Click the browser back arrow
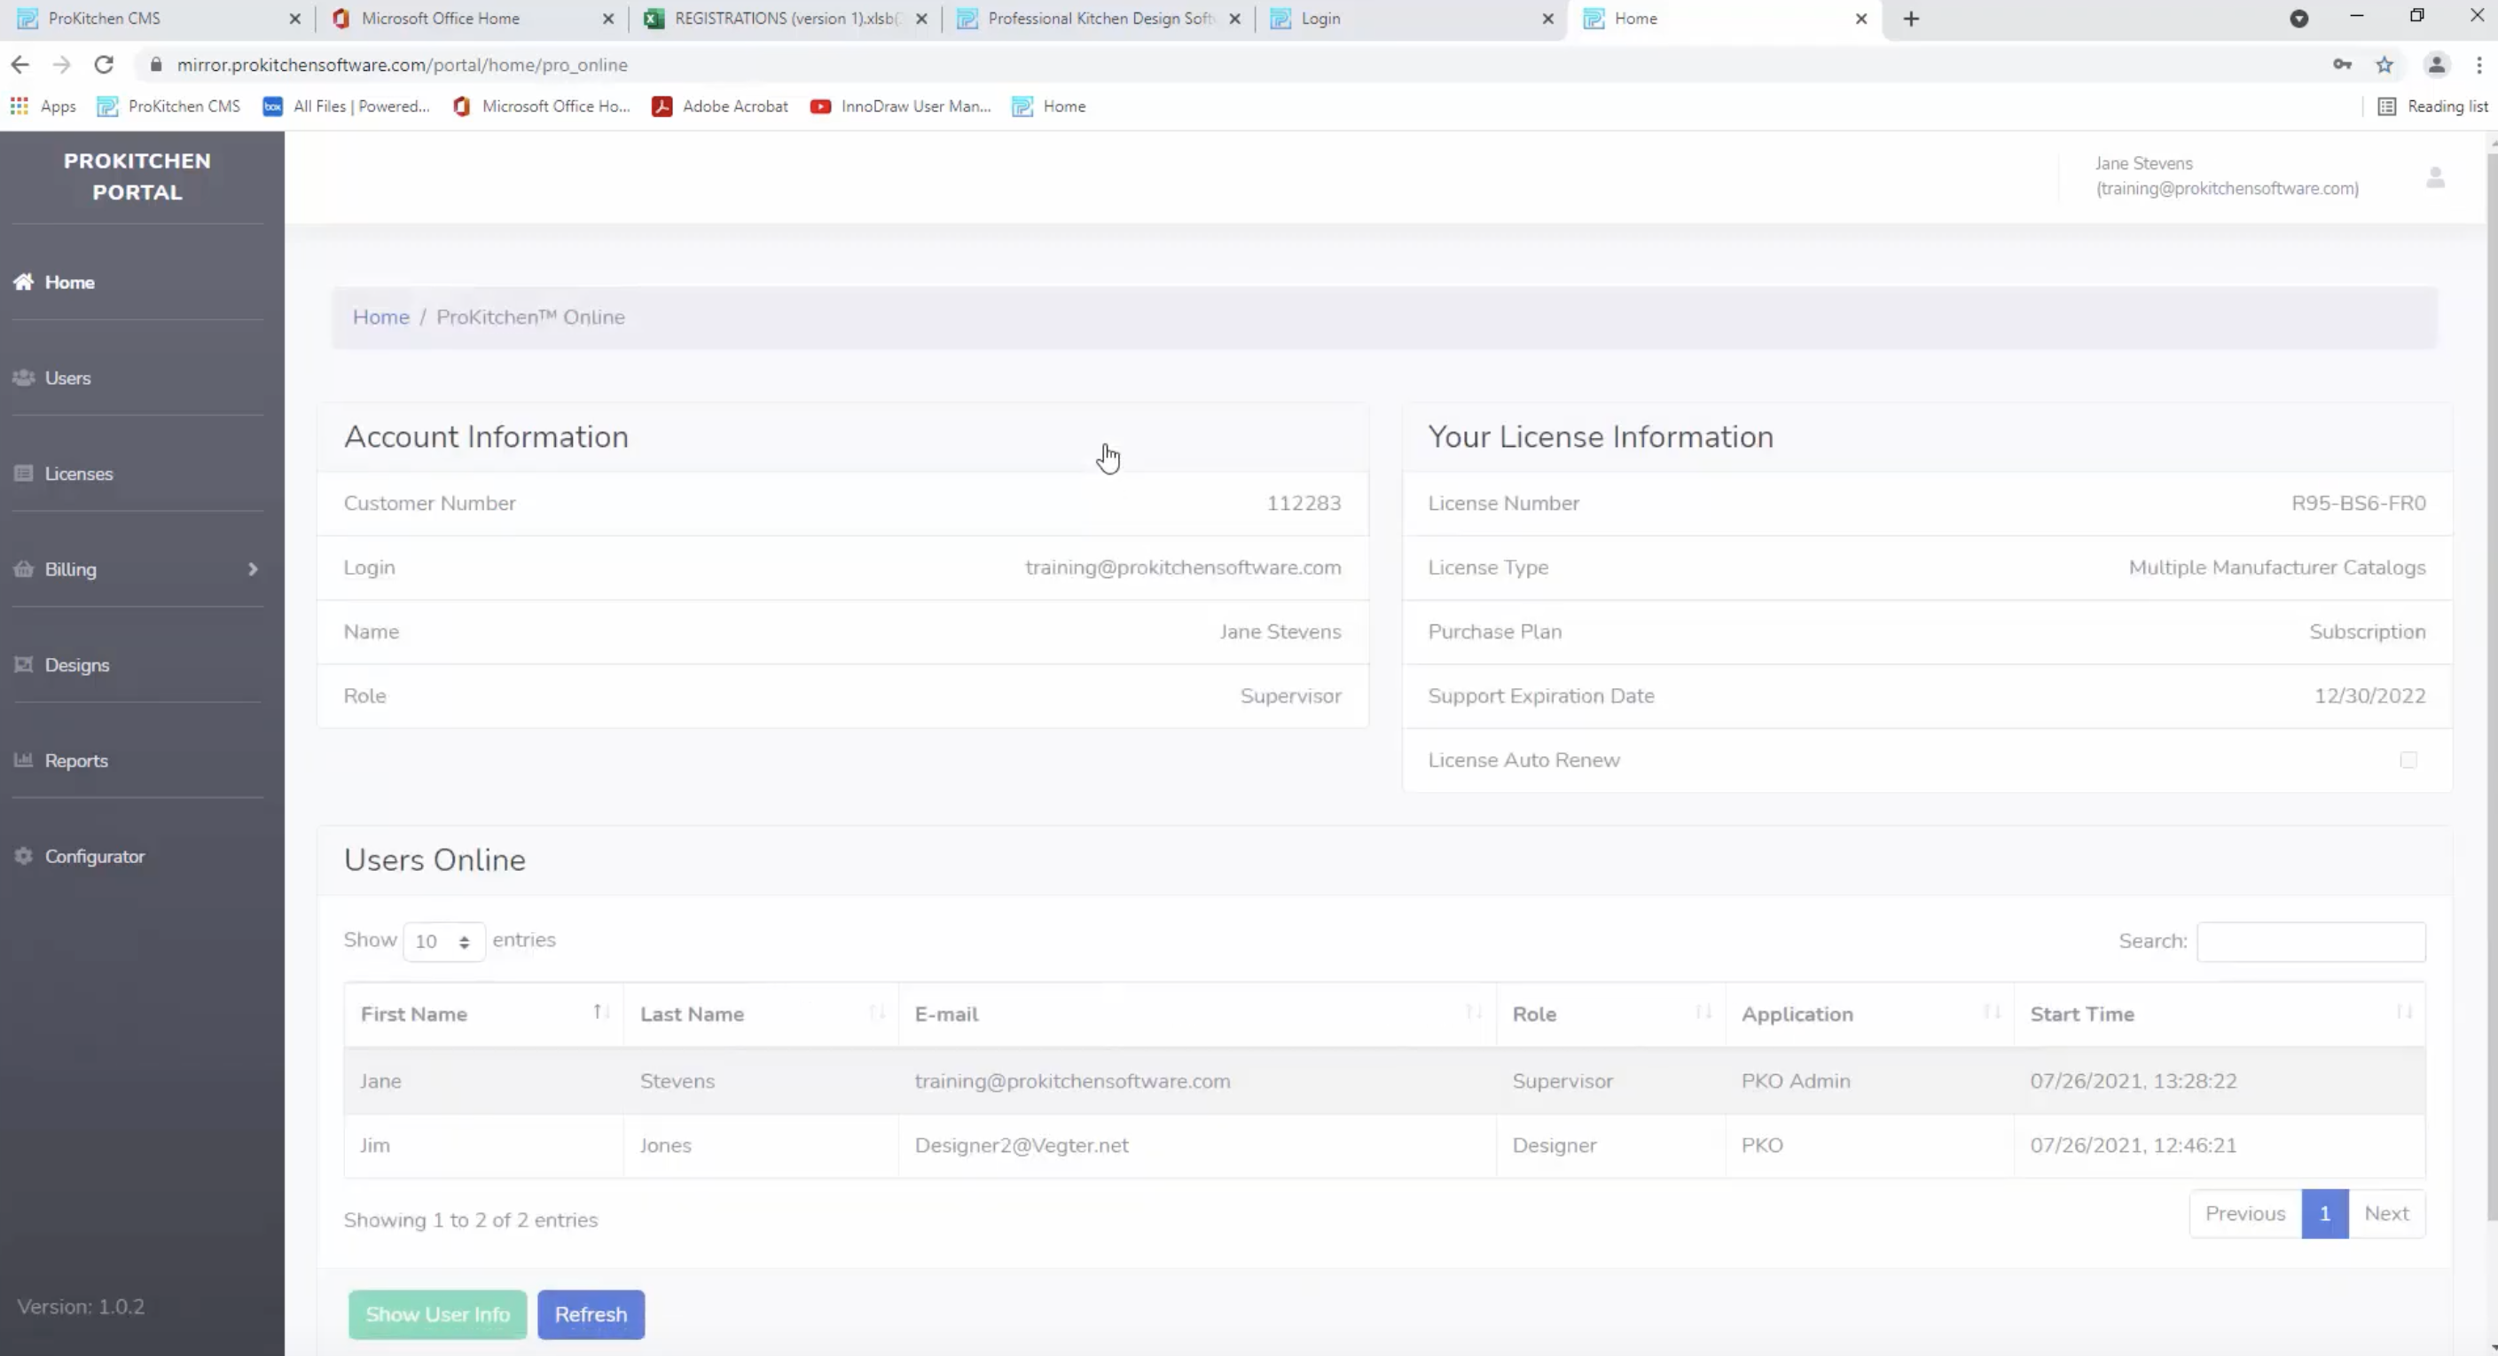 20,65
